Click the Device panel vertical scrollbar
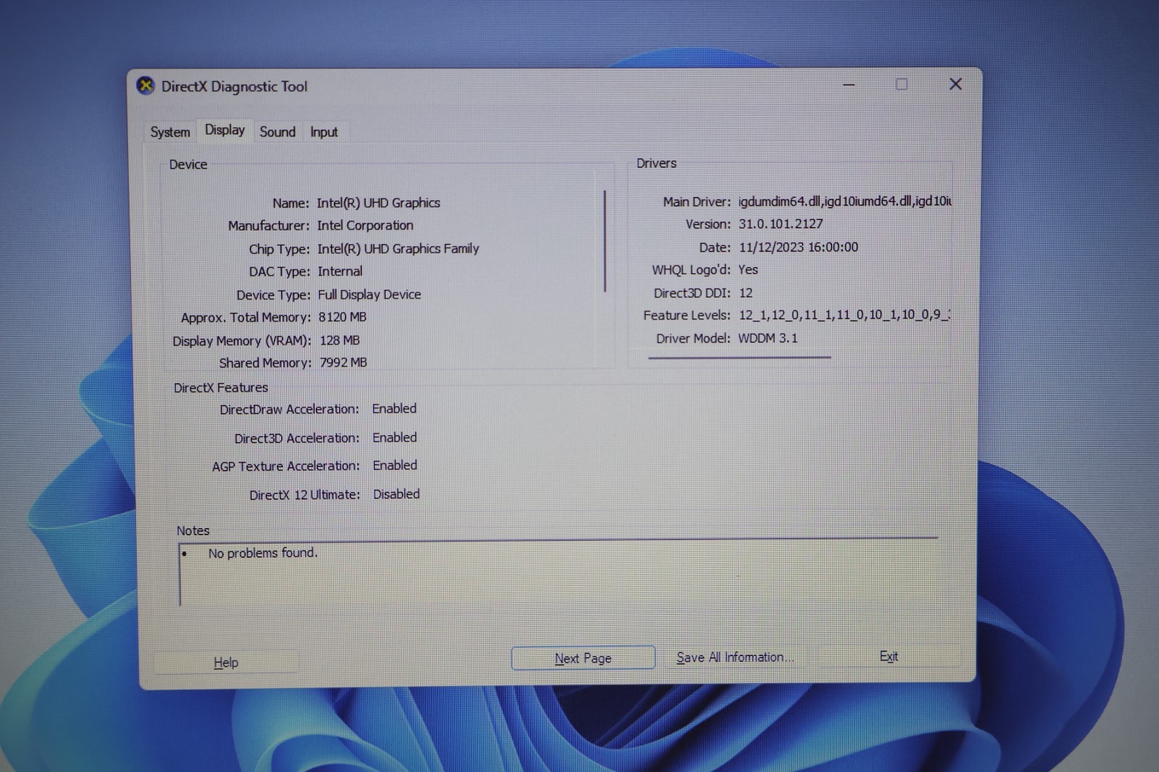1159x772 pixels. (x=605, y=241)
